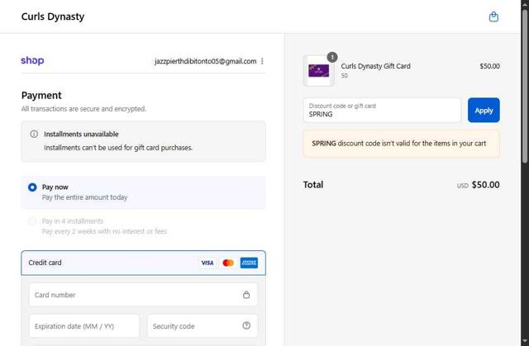Select the Pay now radio button
The width and height of the screenshot is (529, 346).
coord(32,187)
